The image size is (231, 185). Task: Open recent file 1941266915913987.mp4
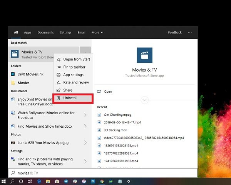(121, 161)
